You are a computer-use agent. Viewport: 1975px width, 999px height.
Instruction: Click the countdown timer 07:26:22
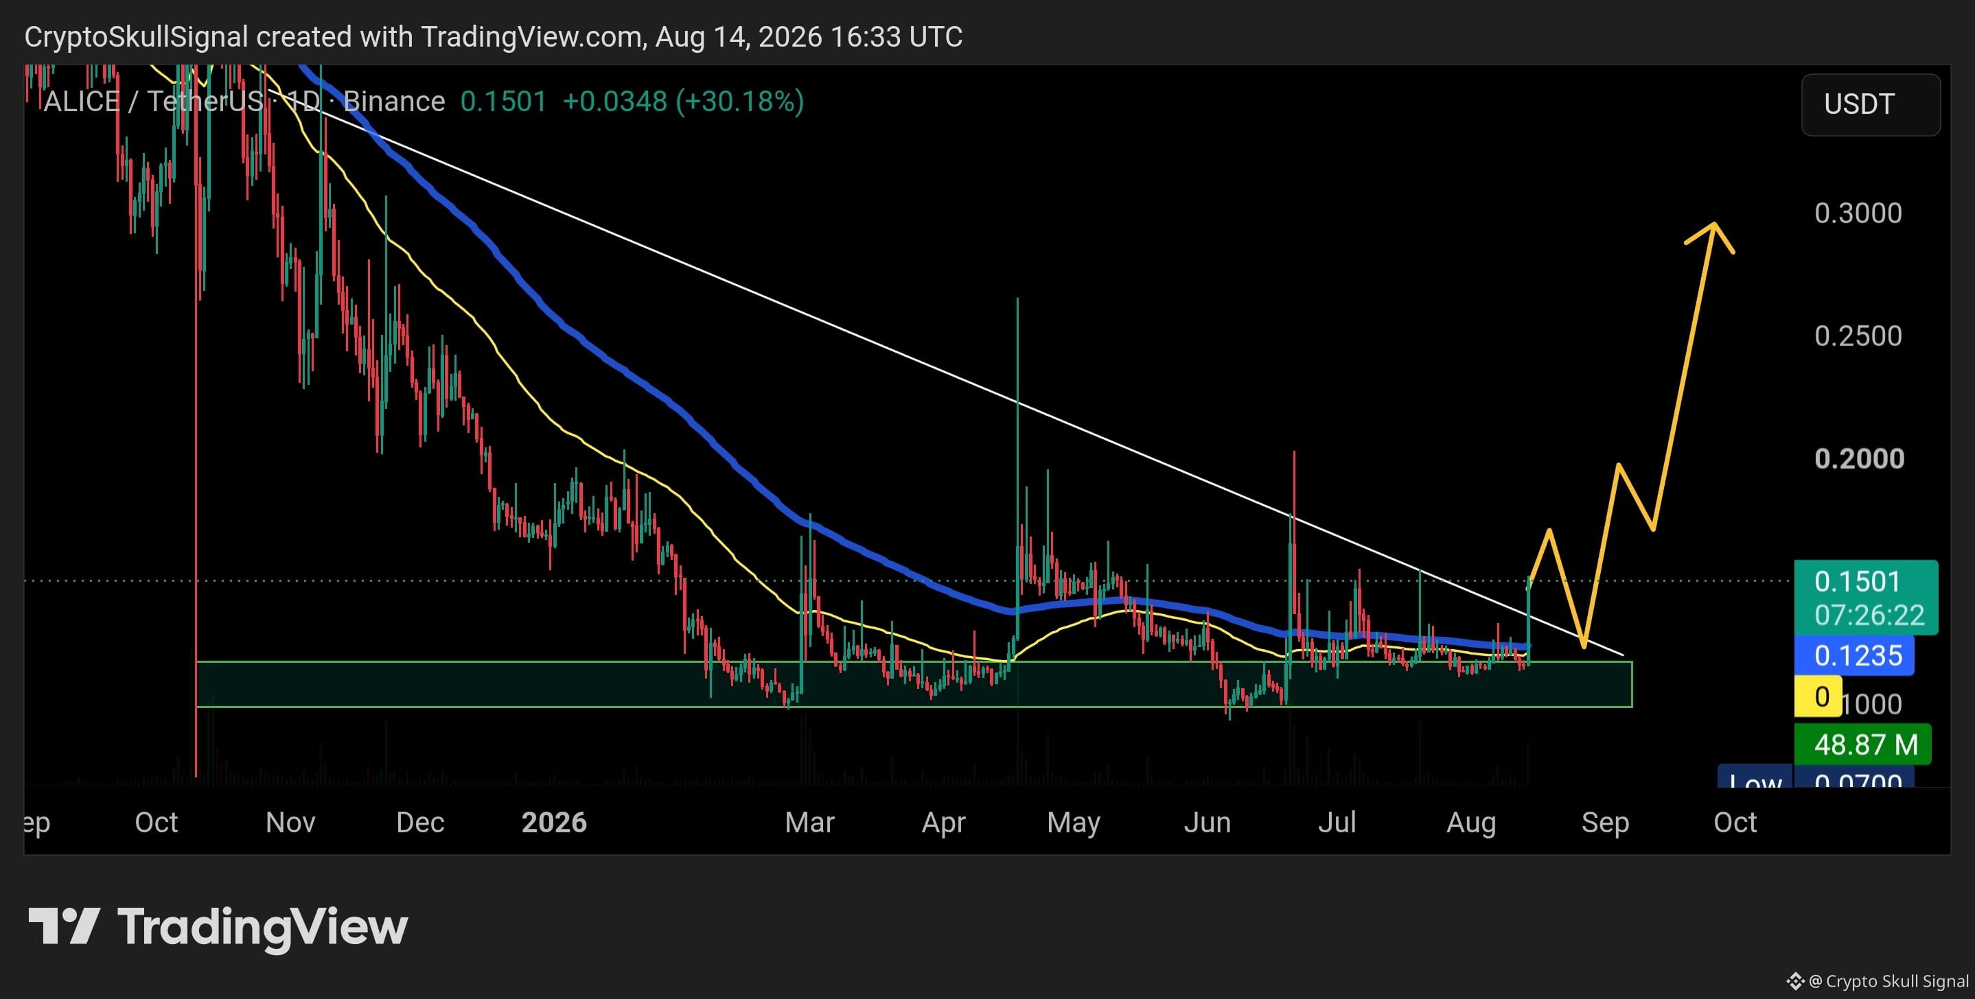pos(1869,615)
